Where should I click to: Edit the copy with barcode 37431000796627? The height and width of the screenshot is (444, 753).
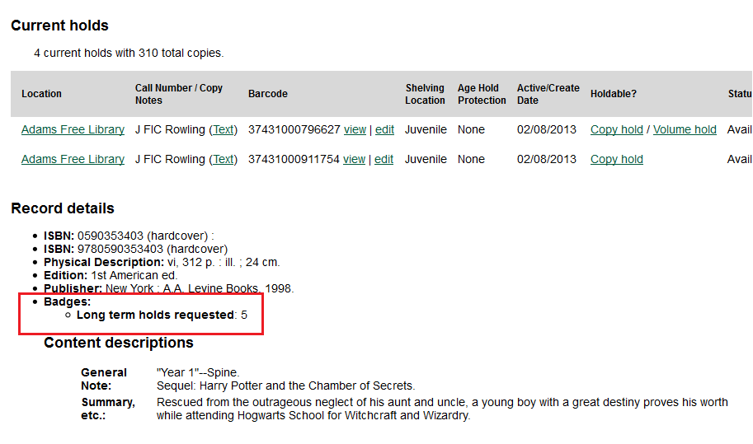tap(384, 129)
